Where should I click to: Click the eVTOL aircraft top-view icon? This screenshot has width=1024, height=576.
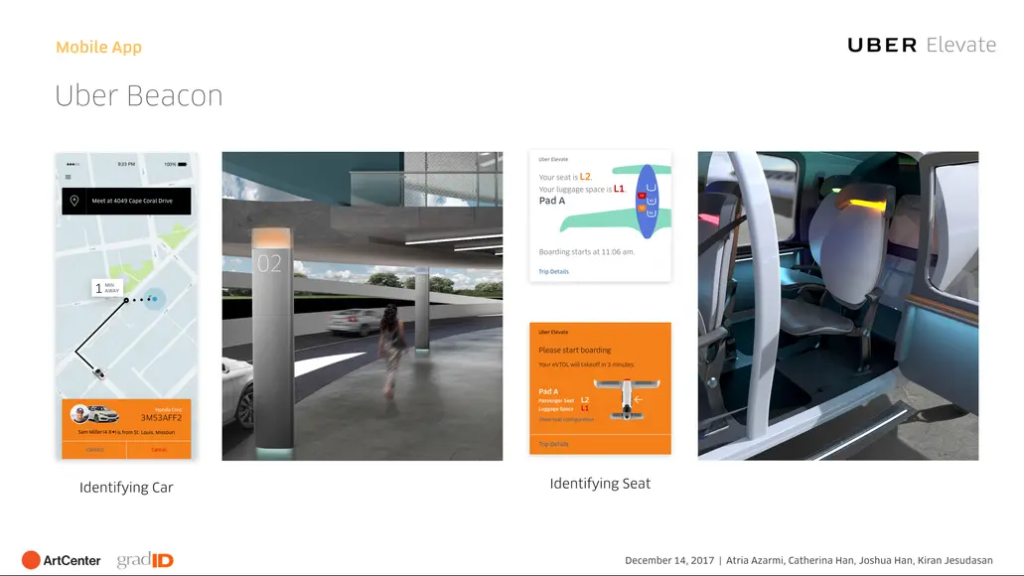click(x=627, y=398)
